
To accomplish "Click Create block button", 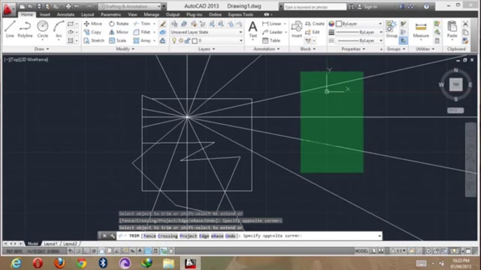I will pos(315,24).
